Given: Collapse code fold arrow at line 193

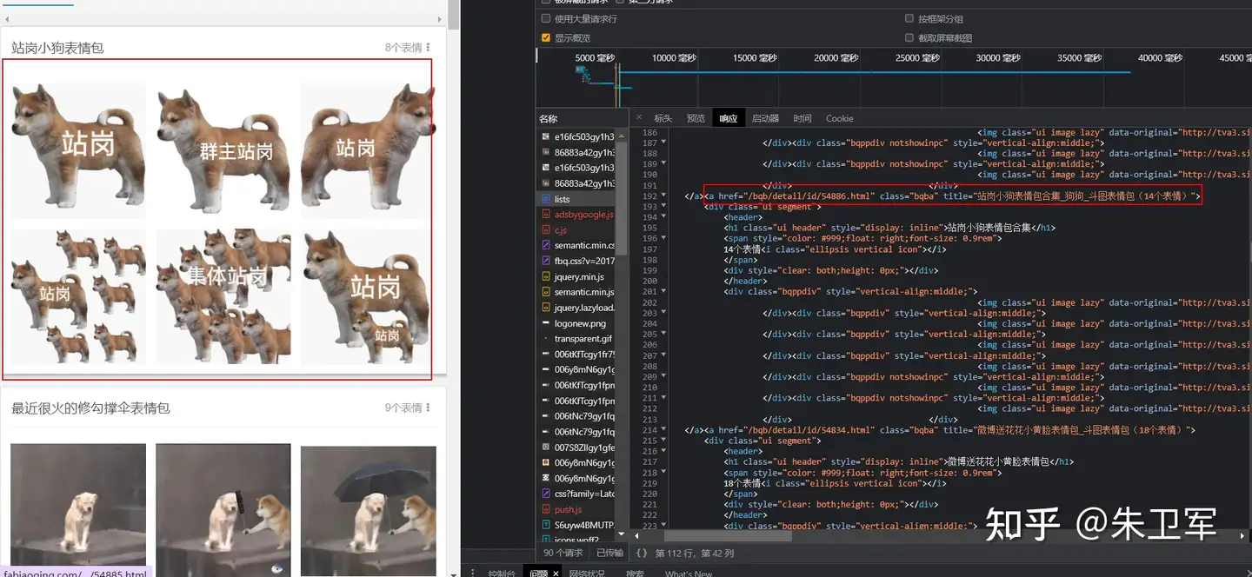Looking at the screenshot, I should coord(663,207).
